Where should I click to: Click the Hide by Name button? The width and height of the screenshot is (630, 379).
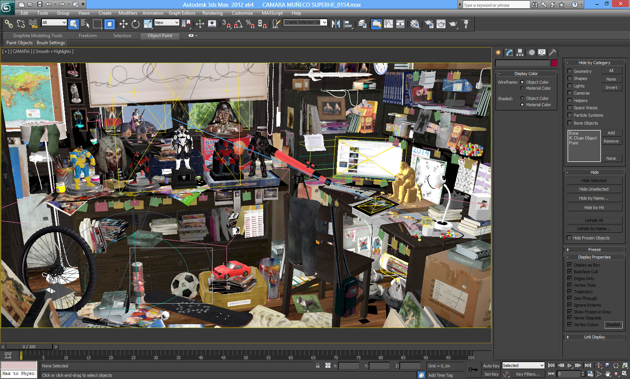594,198
